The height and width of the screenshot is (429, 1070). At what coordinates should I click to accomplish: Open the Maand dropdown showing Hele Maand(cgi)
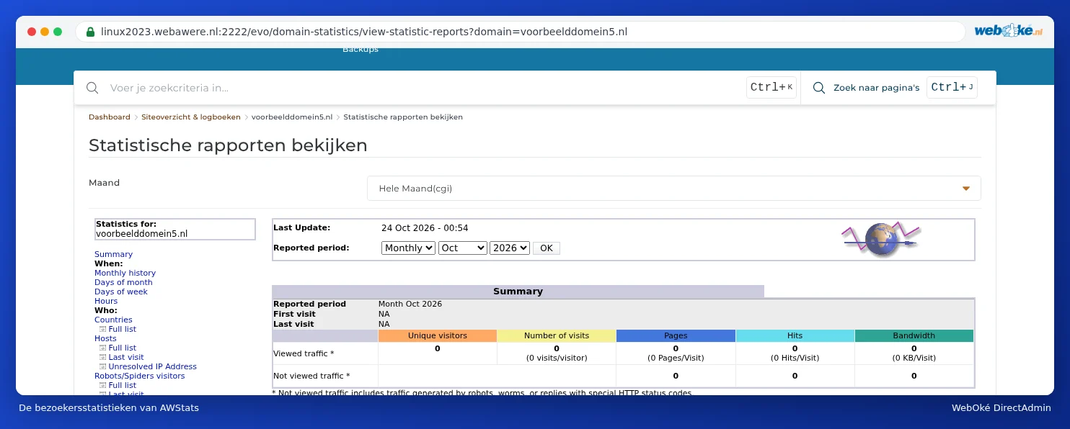point(674,189)
